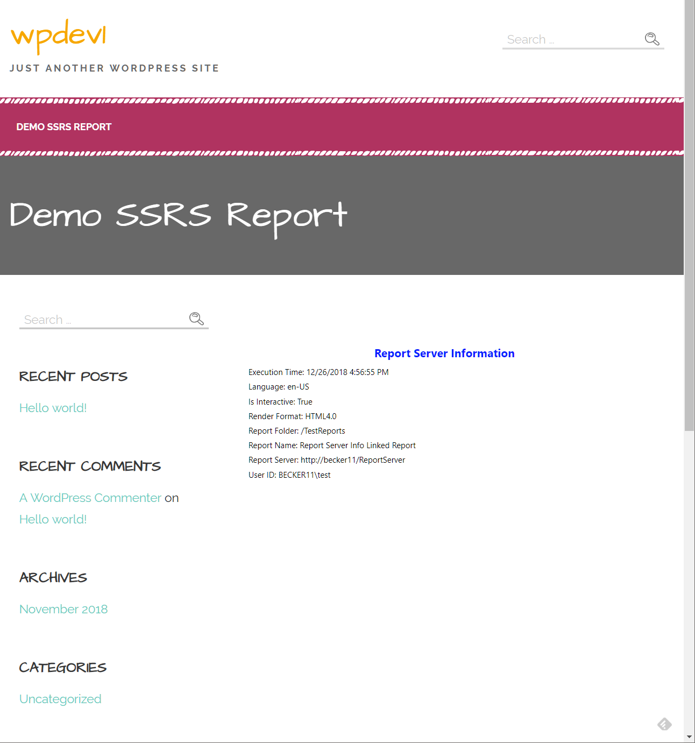695x743 pixels.
Task: Click the Report Server URL line
Action: [x=327, y=460]
